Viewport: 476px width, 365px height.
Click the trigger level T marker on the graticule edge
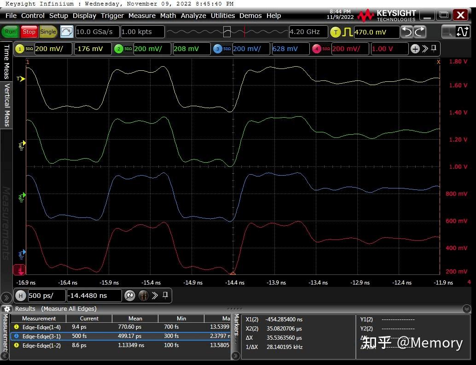[21, 79]
